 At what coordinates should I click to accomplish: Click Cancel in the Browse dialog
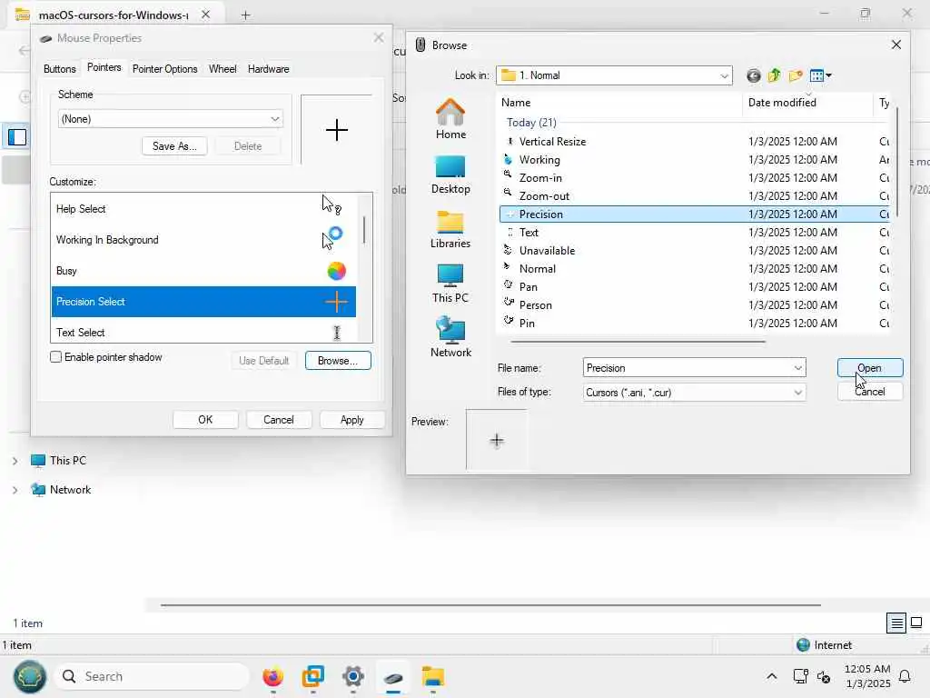click(869, 392)
